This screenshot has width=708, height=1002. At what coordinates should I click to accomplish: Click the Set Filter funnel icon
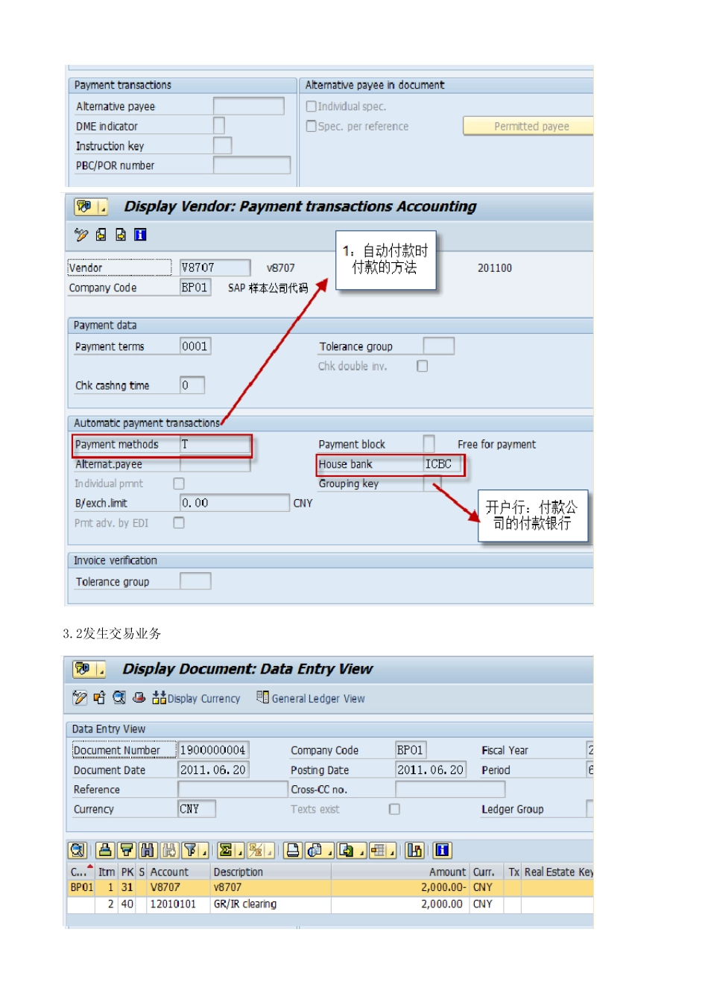[191, 850]
